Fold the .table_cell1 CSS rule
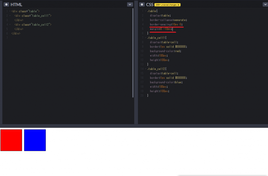Viewport: 268px width, 176px height. pyautogui.click(x=146, y=38)
